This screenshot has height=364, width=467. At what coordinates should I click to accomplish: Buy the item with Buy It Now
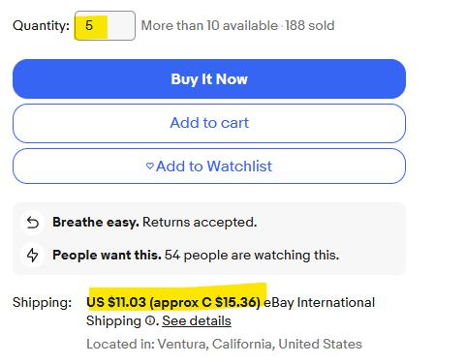pos(209,78)
